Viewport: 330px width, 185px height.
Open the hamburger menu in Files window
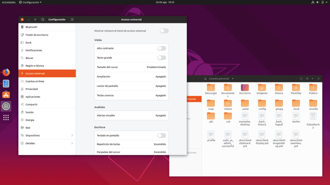(x=318, y=79)
